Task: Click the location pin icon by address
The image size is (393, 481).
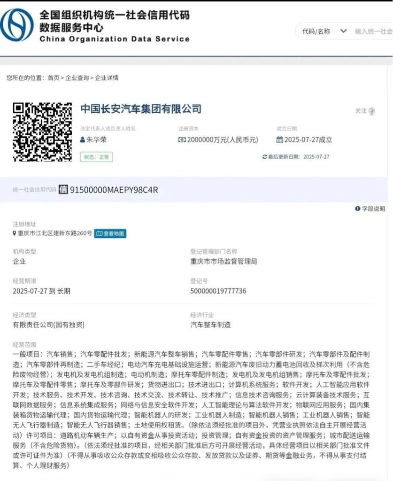Action: point(15,233)
